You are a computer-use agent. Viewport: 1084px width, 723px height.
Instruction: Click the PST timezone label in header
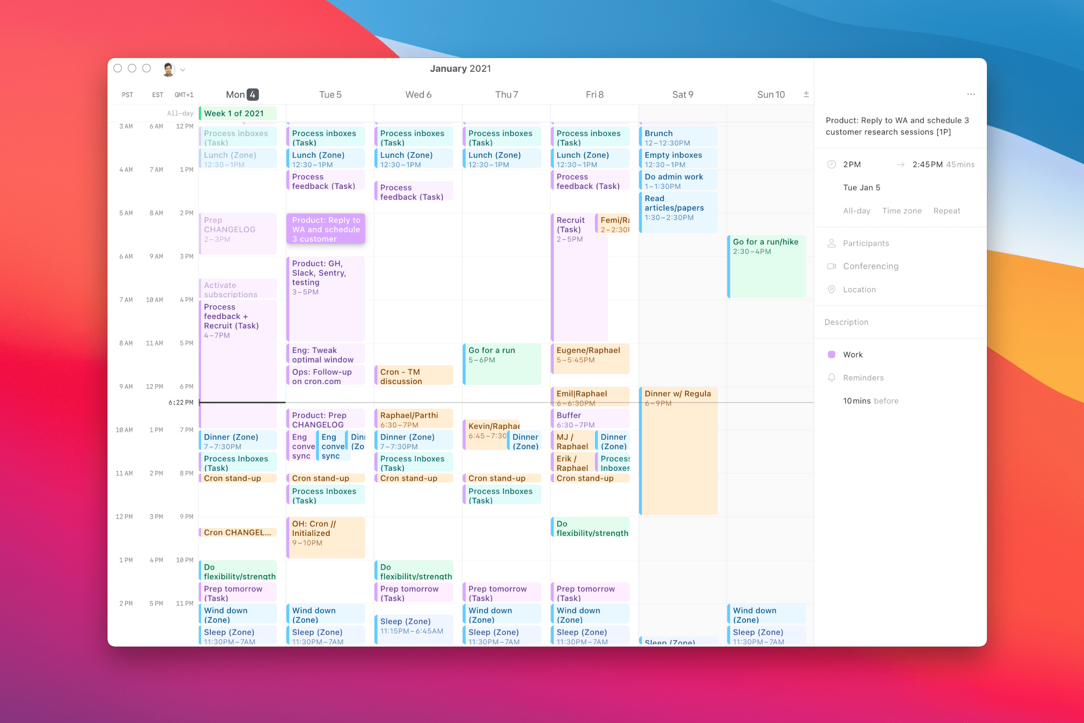(125, 94)
